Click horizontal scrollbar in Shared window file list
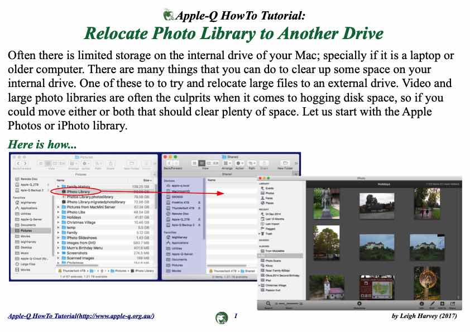The height and width of the screenshot is (332, 470). (x=227, y=266)
